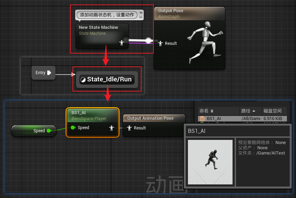Edit the comment text 添加动画状态机，设置动作
The height and width of the screenshot is (198, 296).
pos(107,15)
